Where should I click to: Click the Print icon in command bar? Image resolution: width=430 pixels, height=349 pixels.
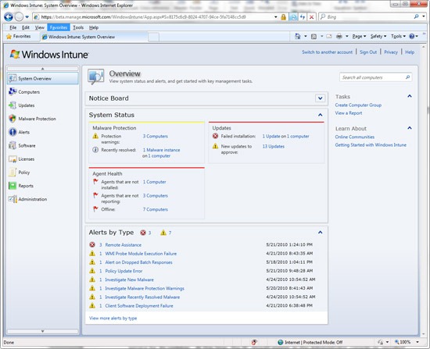tap(339, 36)
